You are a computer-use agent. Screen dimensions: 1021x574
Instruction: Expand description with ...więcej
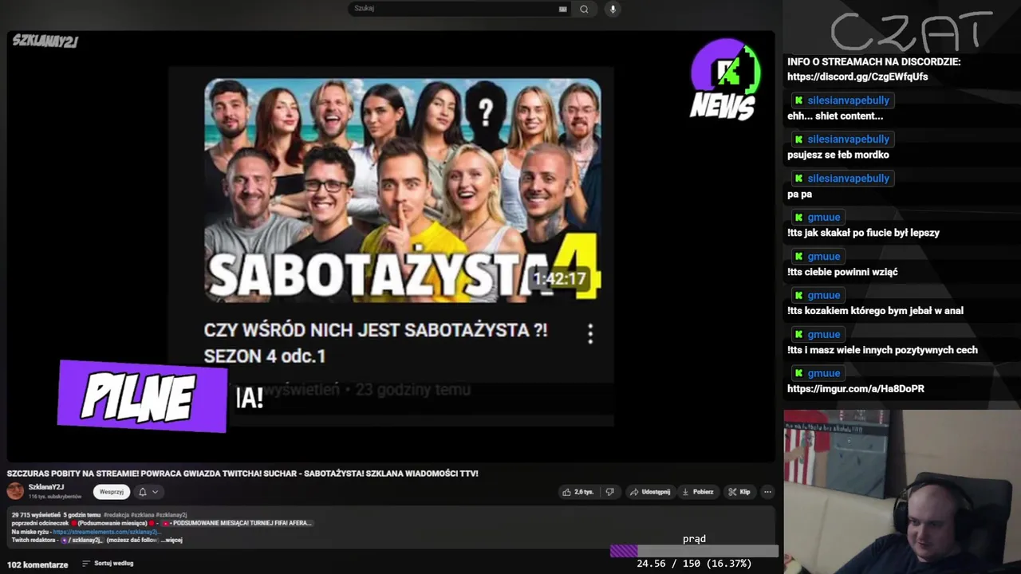[171, 540]
